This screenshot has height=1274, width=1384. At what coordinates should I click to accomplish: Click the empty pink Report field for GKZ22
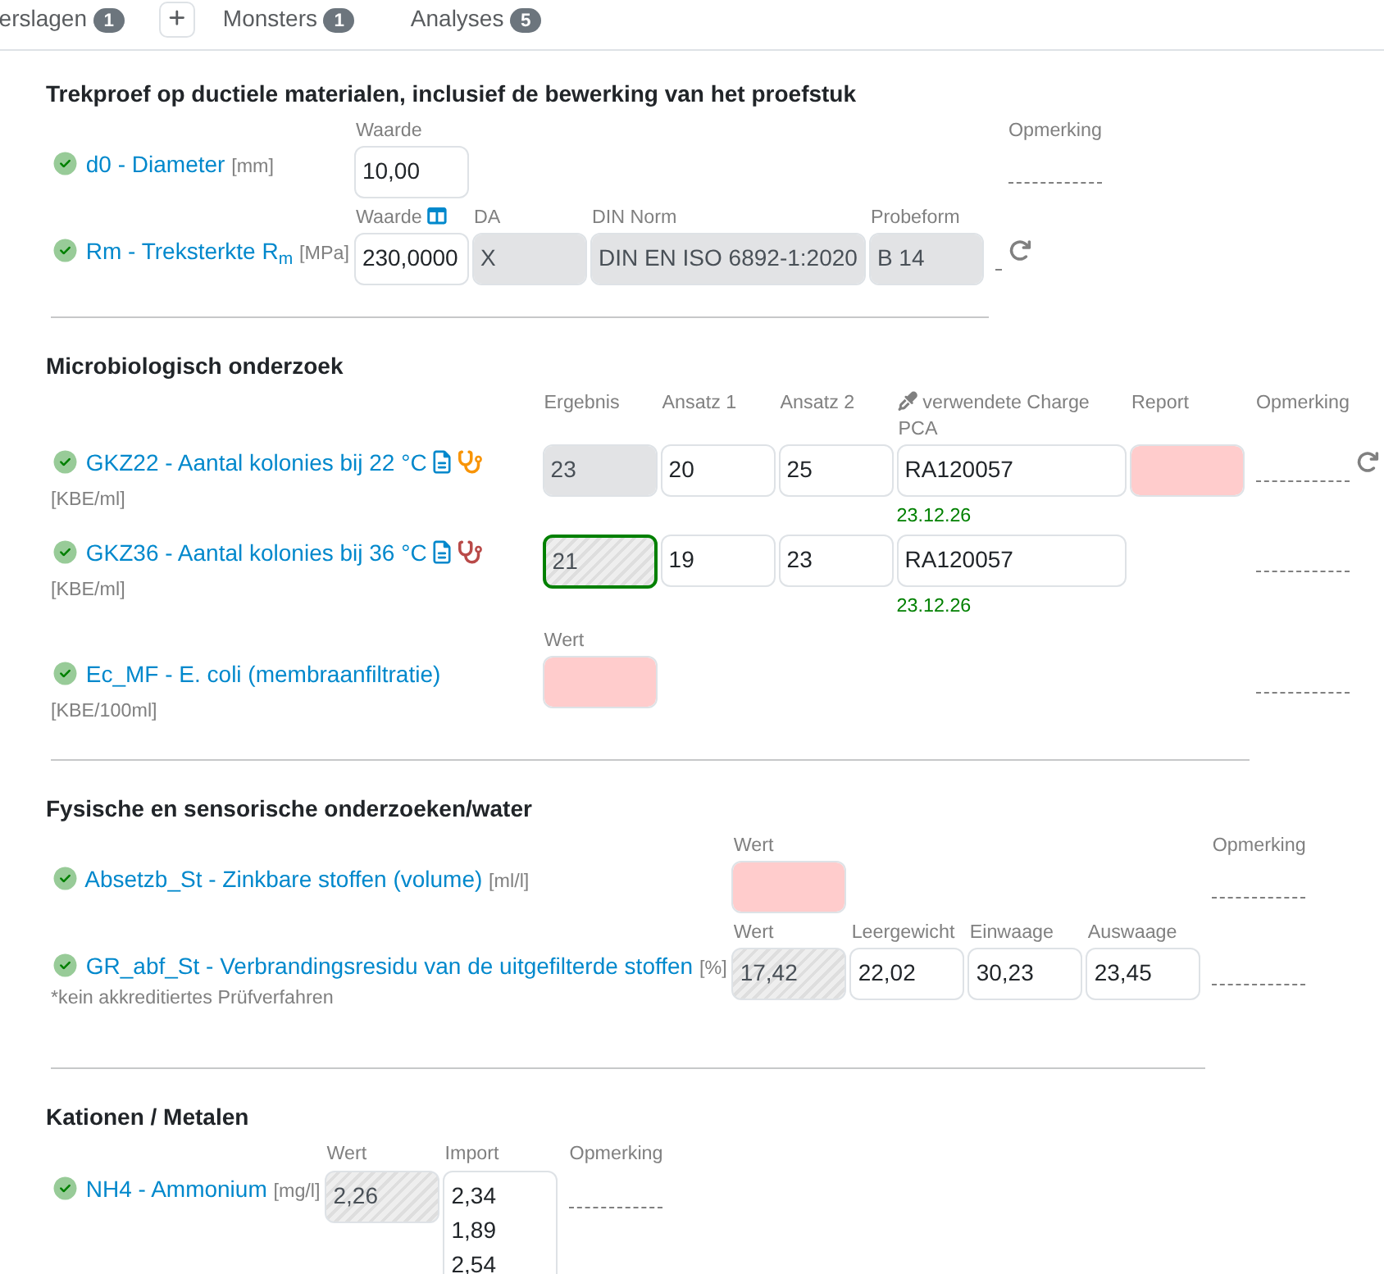1187,471
